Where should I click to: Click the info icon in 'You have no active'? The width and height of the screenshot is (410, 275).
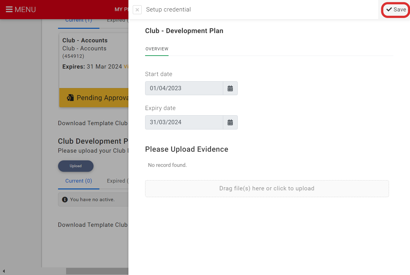coord(65,200)
